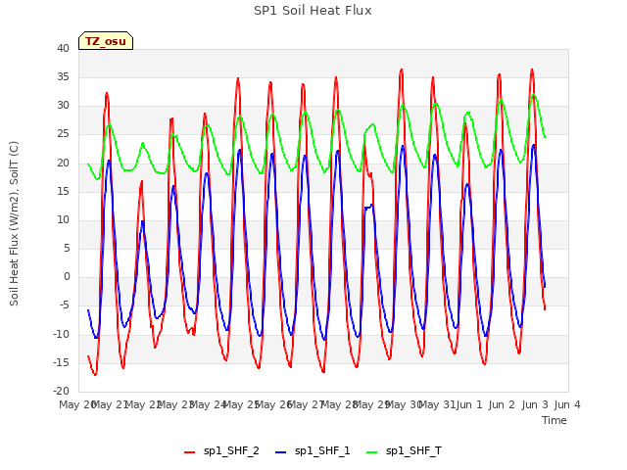The height and width of the screenshot is (470, 627).
Task: Click the Jun 1 x-axis tick label
Action: click(469, 404)
